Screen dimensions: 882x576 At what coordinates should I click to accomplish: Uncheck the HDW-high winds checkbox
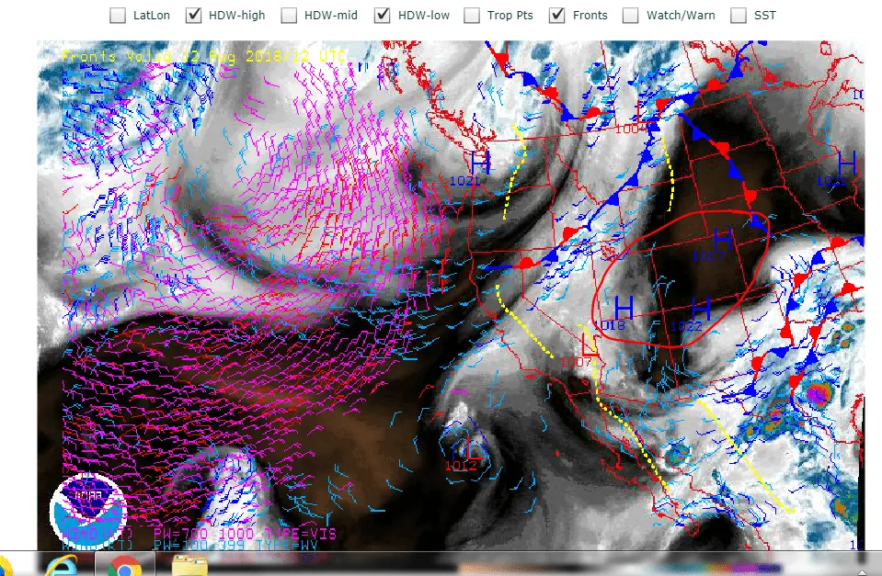(193, 16)
